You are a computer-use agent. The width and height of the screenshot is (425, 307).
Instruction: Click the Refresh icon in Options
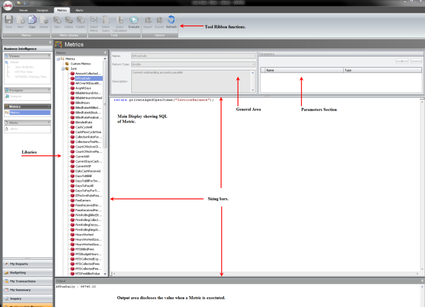pos(171,21)
